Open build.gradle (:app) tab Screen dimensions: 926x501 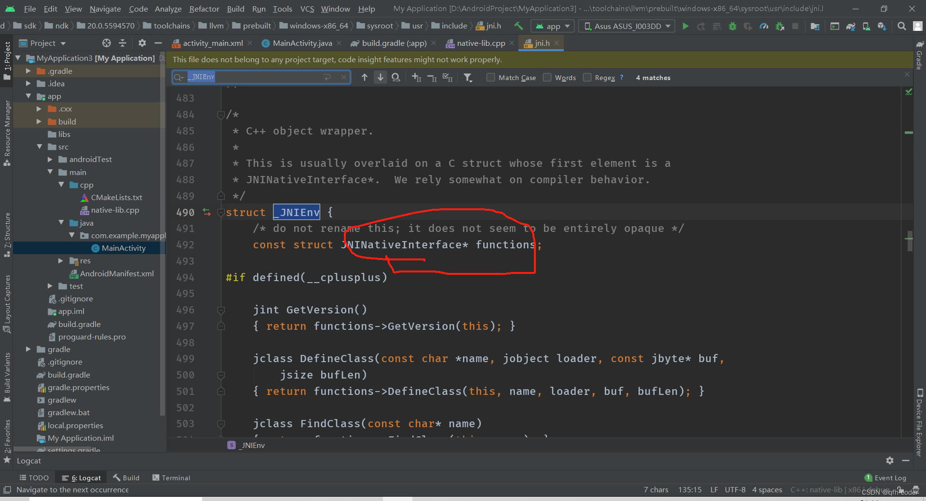[x=394, y=43]
